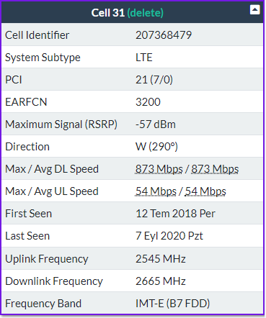The height and width of the screenshot is (318, 266).
Task: Click the 2545 MHz uplink frequency
Action: (161, 259)
